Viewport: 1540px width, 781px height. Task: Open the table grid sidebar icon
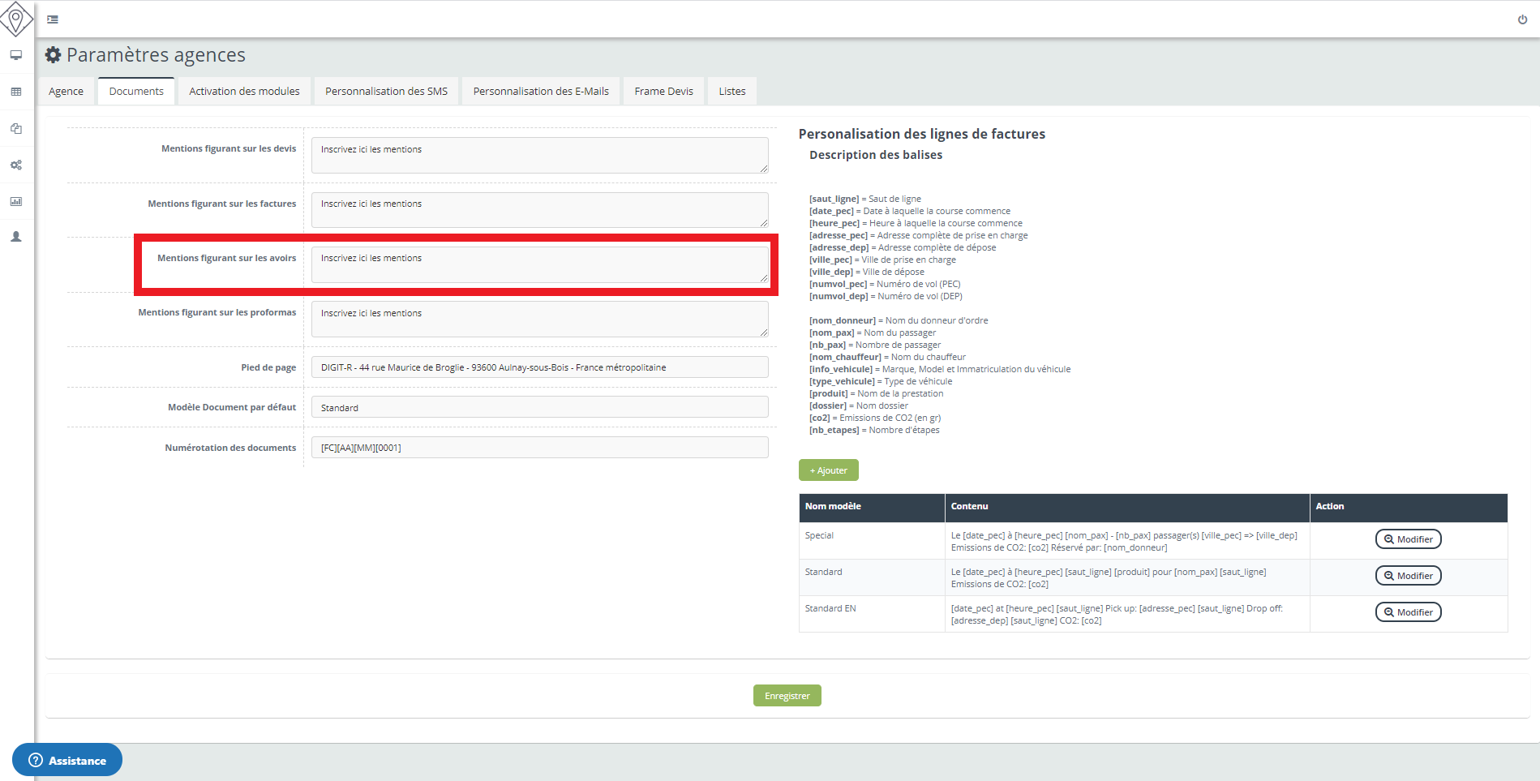(x=16, y=92)
